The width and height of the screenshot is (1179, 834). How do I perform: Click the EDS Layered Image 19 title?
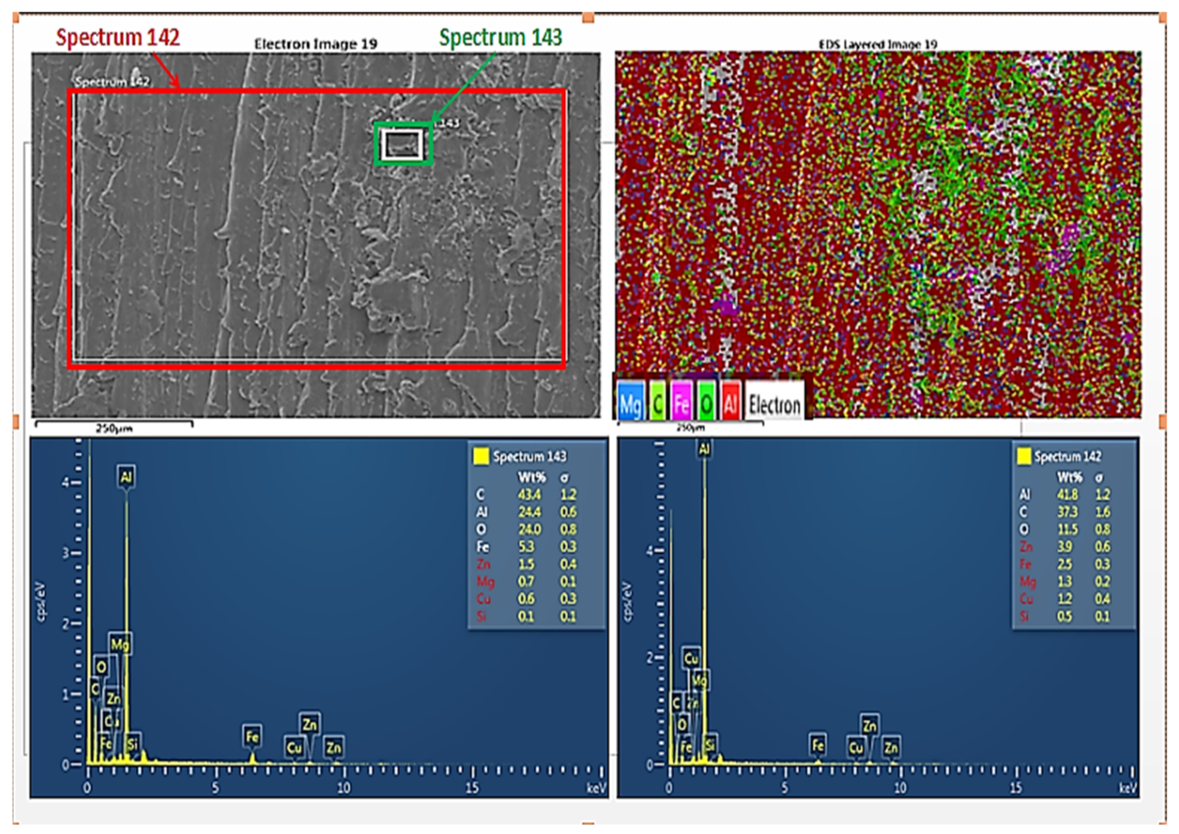877,44
